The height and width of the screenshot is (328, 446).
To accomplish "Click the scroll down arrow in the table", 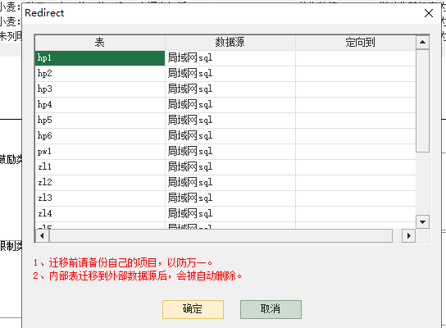I will (422, 222).
